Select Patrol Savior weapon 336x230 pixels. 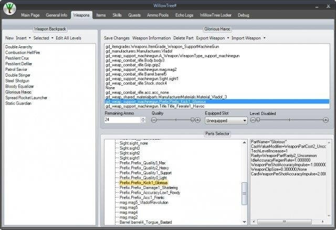tap(16, 69)
